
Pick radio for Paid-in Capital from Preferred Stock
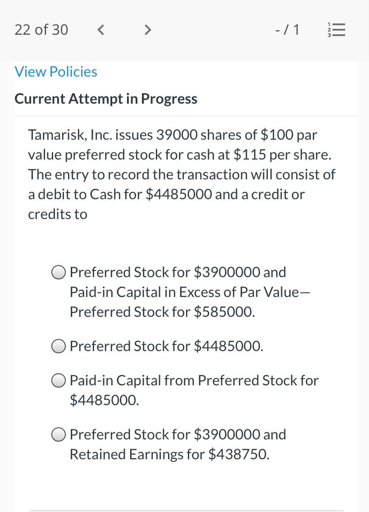(59, 380)
